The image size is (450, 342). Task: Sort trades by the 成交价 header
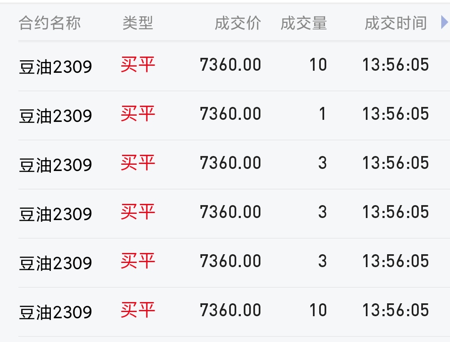pos(237,23)
